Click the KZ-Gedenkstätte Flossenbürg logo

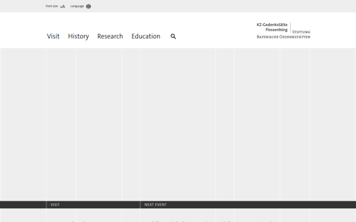pyautogui.click(x=272, y=27)
